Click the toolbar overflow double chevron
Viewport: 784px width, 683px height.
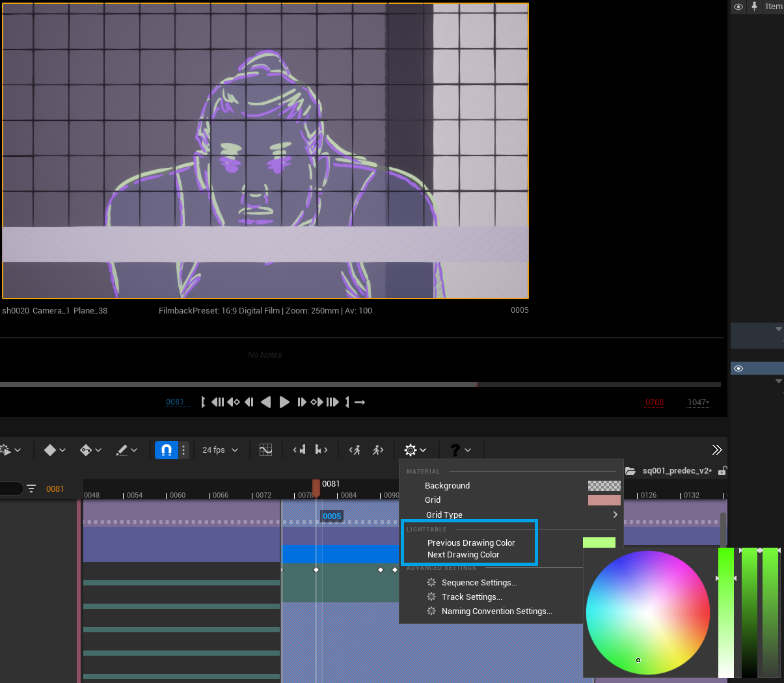[x=717, y=449]
